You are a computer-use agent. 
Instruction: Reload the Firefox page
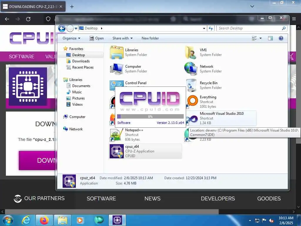point(28,19)
